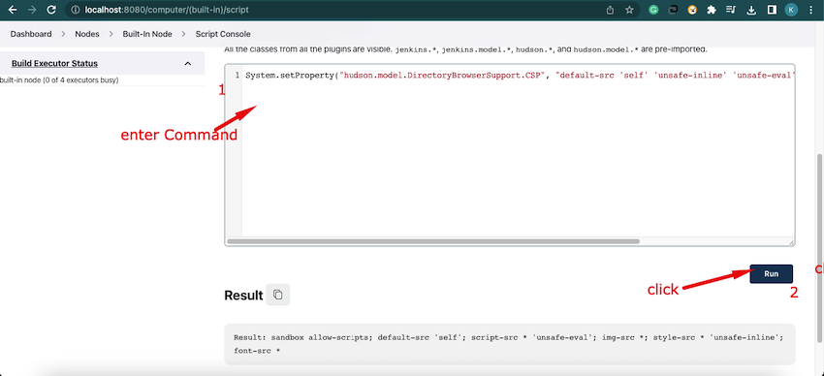Click the browser forward arrow
Viewport: 824px width, 376px height.
pos(32,10)
